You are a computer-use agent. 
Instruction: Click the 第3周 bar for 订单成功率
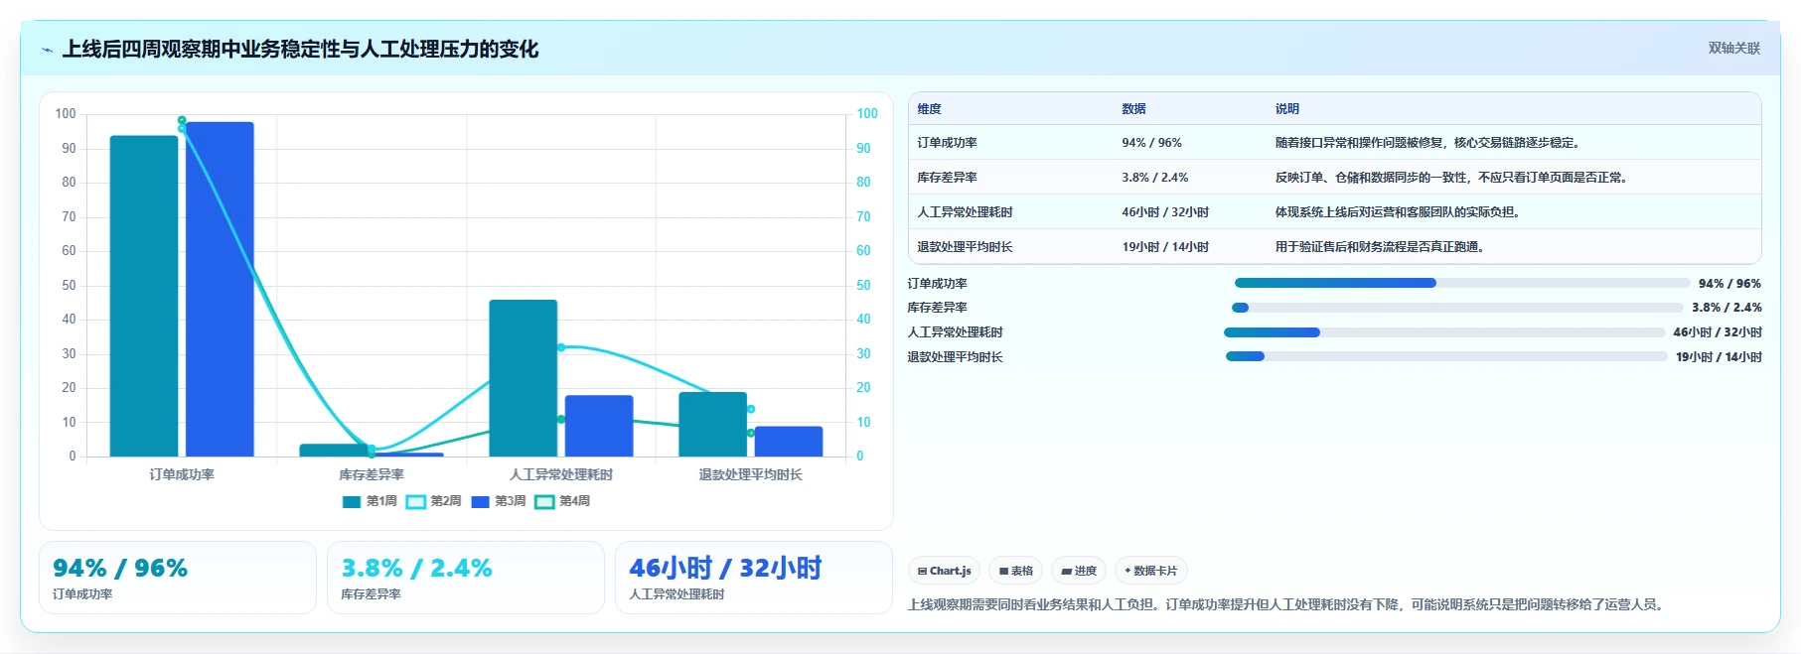[x=220, y=289]
